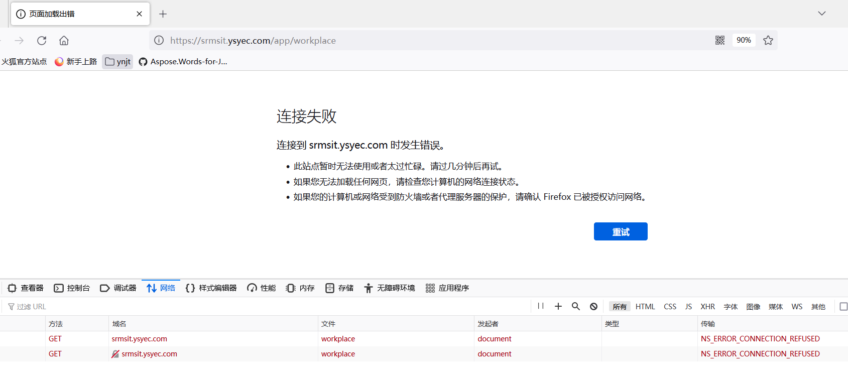This screenshot has height=377, width=848.
Task: Filter requests by 媒体 media
Action: click(776, 307)
